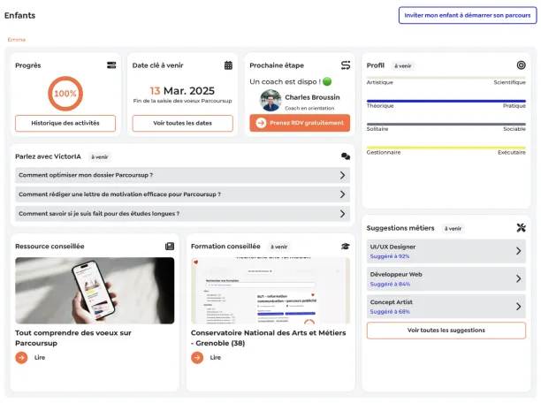Click the blue Théorique–Pratique profile bar
Screen dimensions: 541x403
446,101
